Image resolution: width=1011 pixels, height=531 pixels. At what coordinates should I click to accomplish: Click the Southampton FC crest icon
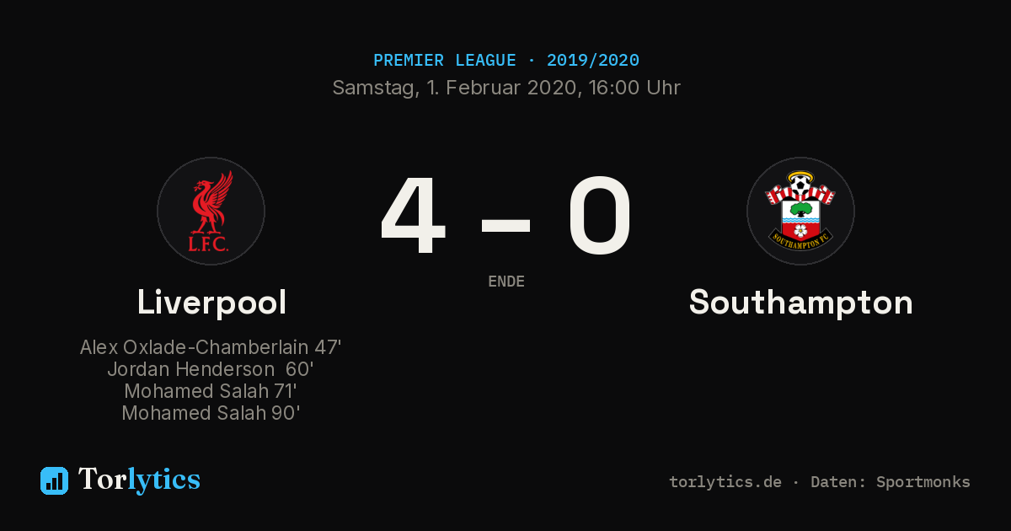[x=800, y=211]
